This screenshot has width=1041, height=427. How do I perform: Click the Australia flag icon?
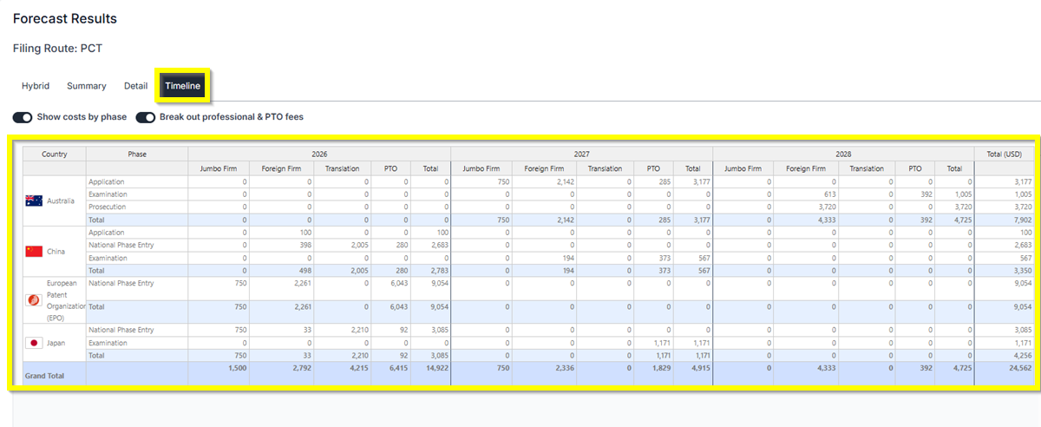click(35, 201)
